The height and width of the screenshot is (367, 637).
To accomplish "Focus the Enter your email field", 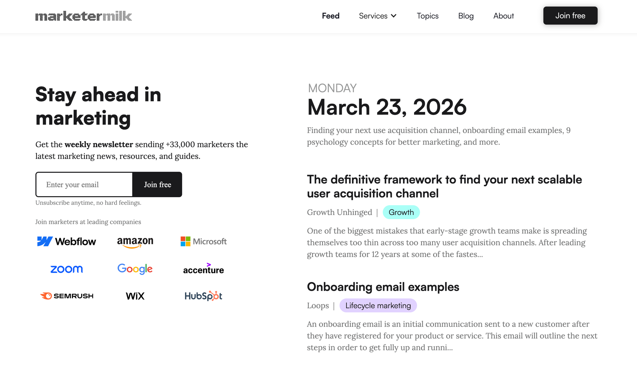I will [84, 184].
